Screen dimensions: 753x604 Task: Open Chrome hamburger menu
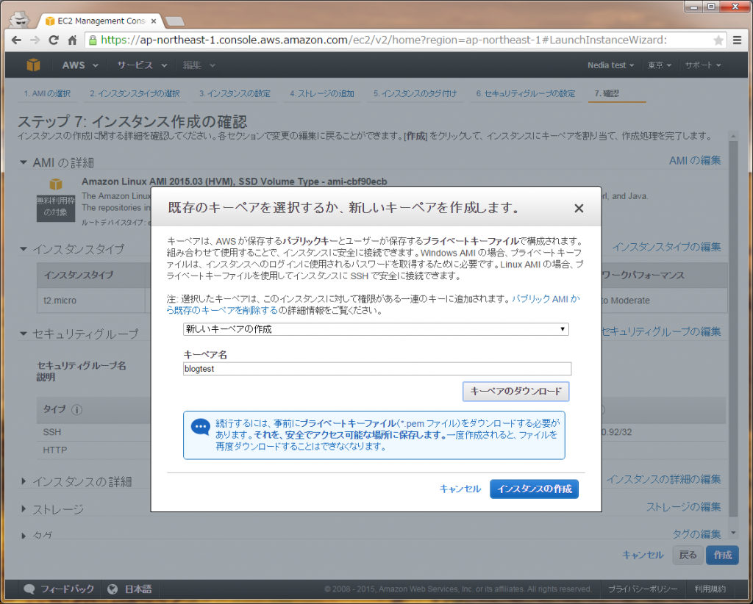click(737, 40)
